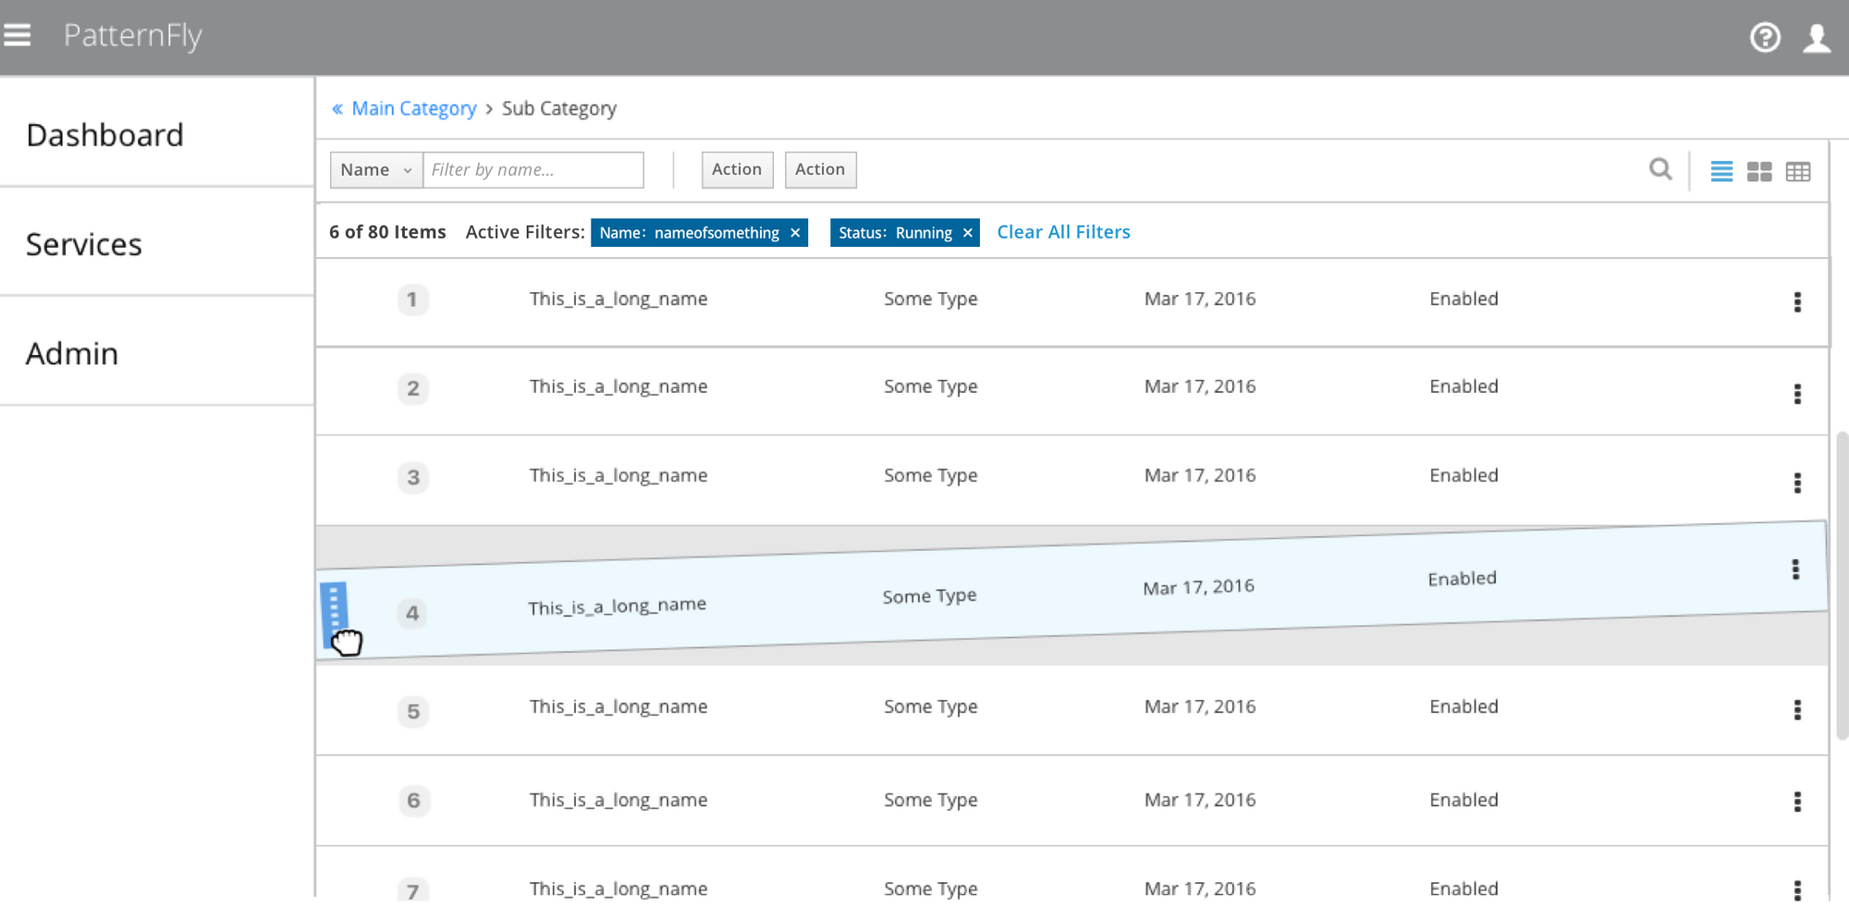
Task: Click the number 1 row badge
Action: (x=412, y=300)
